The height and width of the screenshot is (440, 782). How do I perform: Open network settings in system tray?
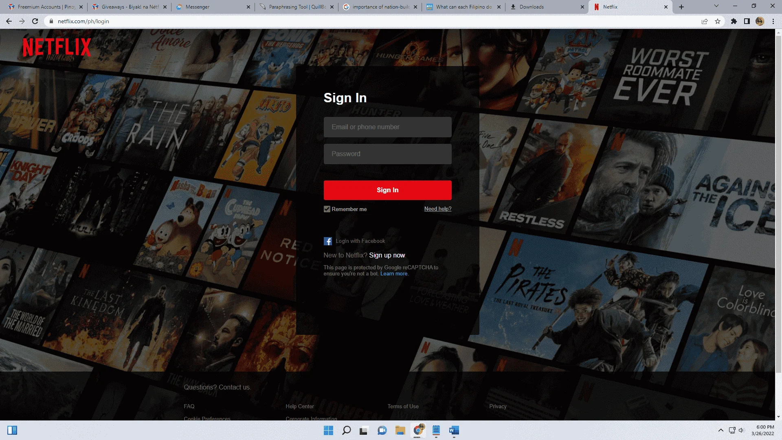click(732, 430)
